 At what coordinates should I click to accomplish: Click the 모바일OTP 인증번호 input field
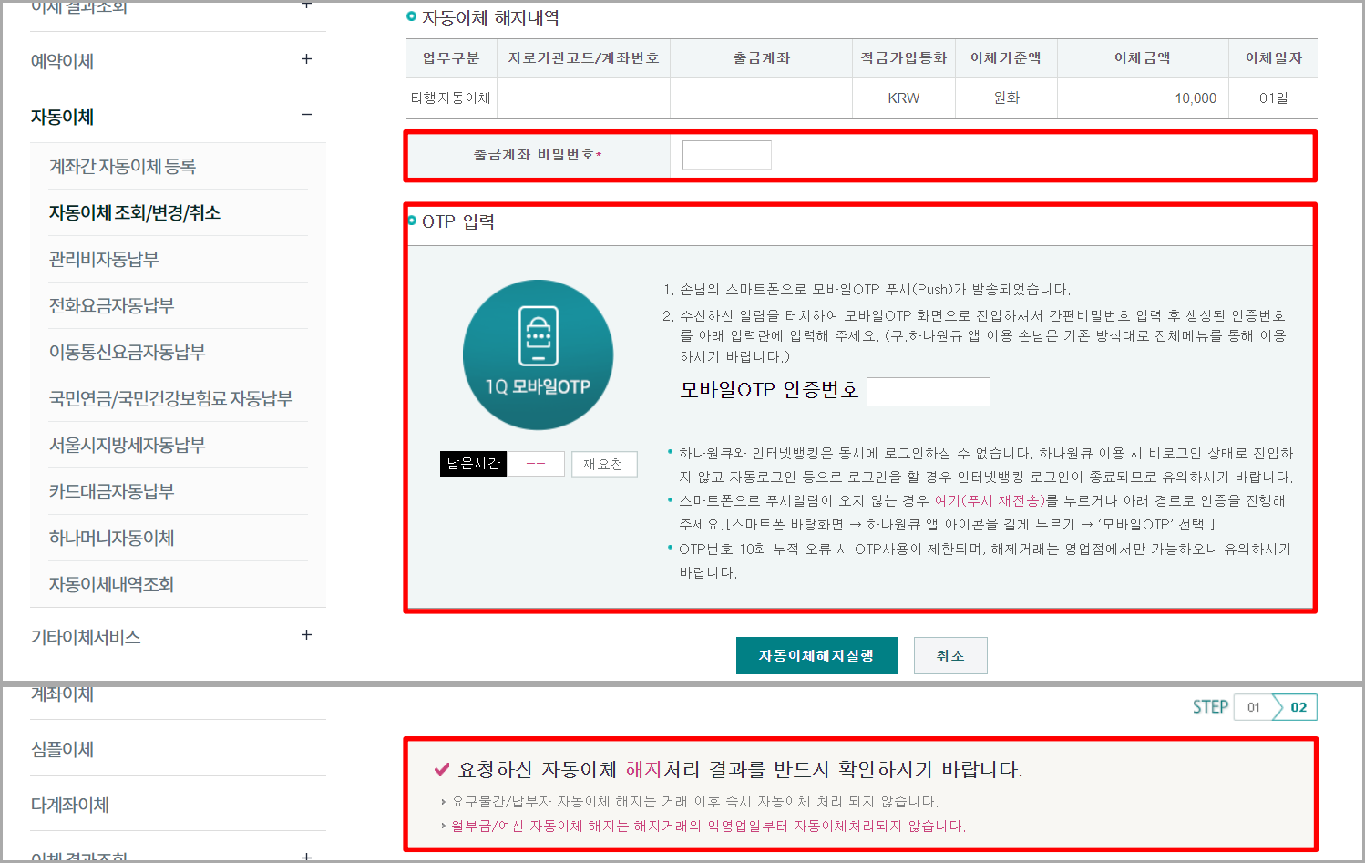[x=929, y=391]
